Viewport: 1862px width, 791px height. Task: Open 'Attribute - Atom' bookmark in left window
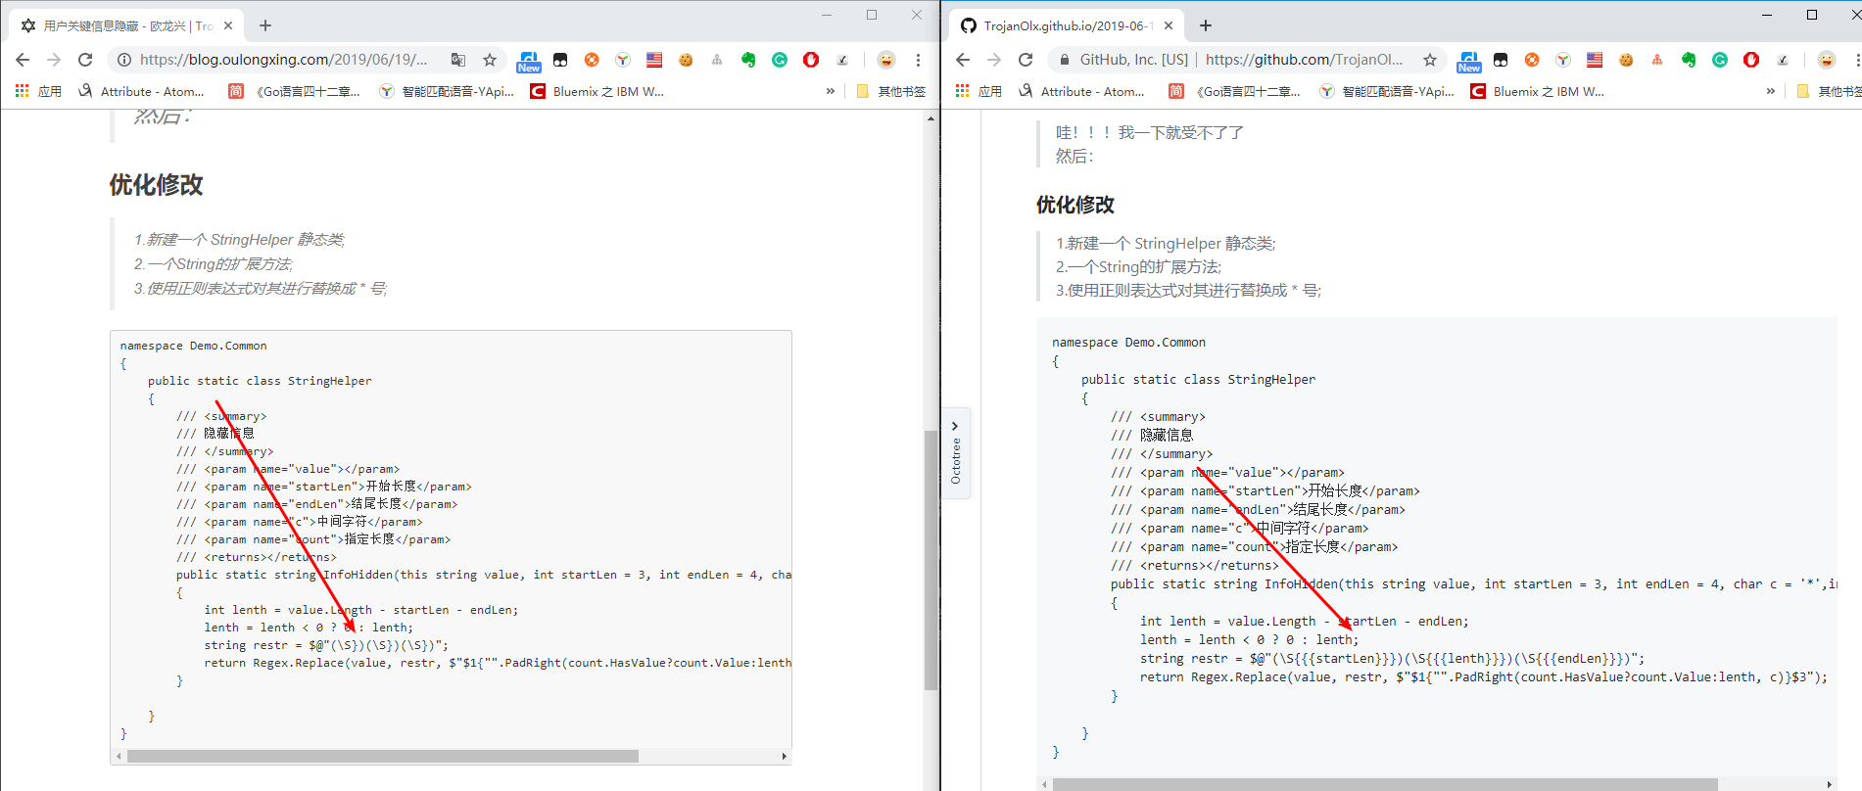[x=141, y=91]
